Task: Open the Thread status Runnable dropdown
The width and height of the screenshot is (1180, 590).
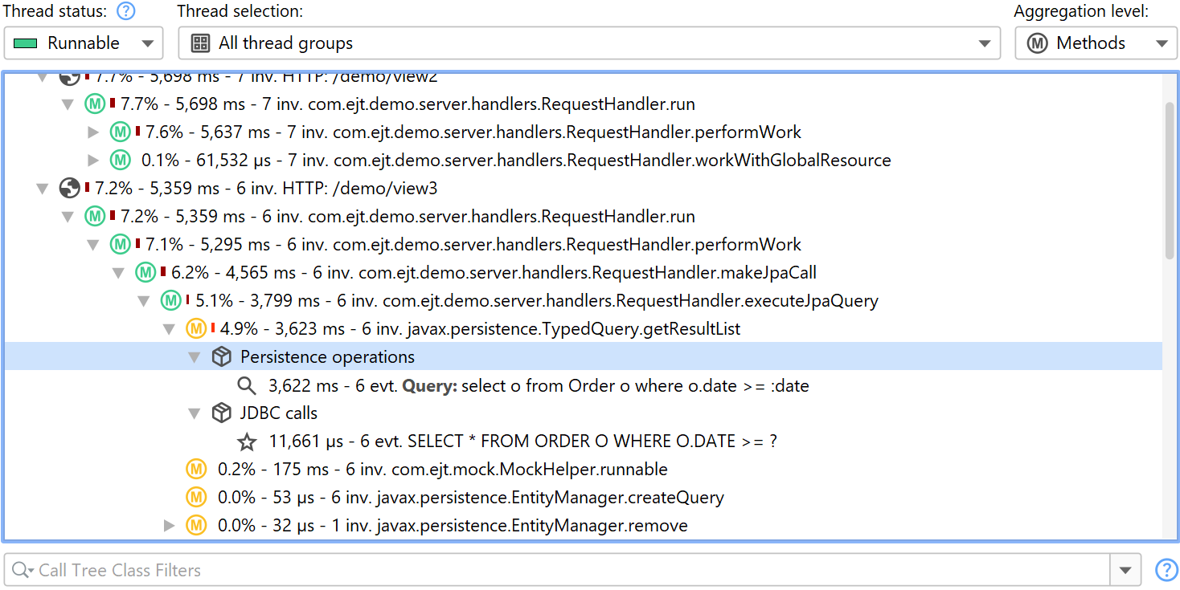Action: pyautogui.click(x=84, y=43)
